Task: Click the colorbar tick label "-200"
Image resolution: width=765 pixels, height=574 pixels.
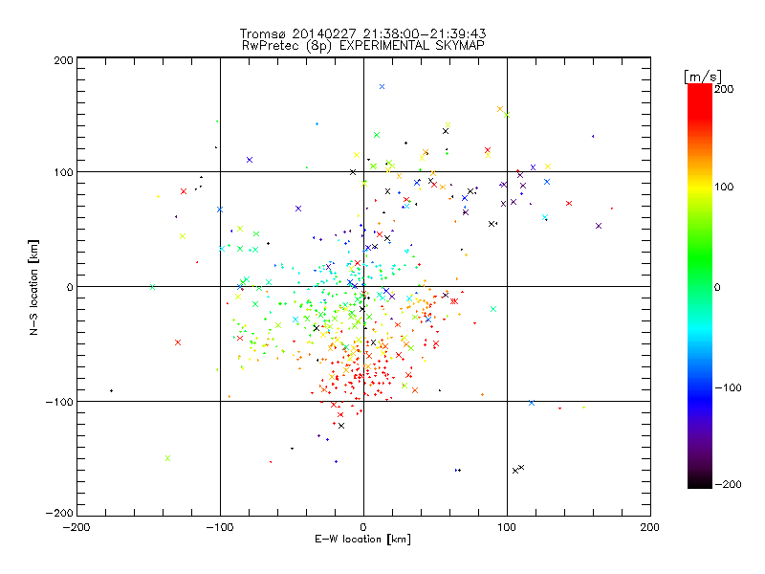Action: click(x=729, y=484)
